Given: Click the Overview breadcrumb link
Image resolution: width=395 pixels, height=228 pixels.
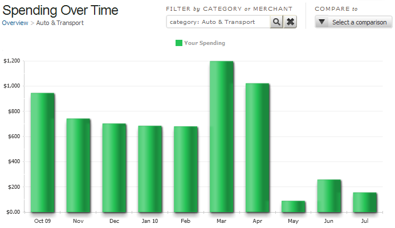Looking at the screenshot, I should [15, 23].
